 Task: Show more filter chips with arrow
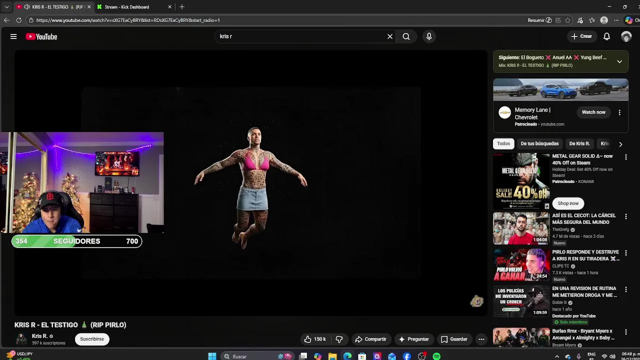(x=620, y=144)
